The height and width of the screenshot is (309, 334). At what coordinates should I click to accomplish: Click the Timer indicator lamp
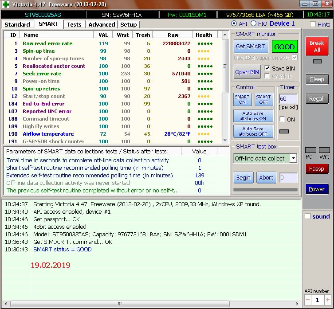pyautogui.click(x=284, y=131)
